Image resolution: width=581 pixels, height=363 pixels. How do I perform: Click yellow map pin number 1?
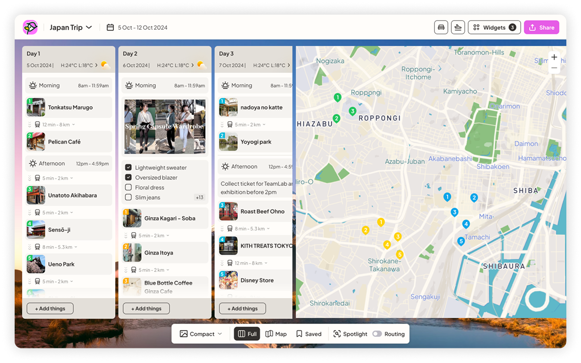pyautogui.click(x=381, y=222)
